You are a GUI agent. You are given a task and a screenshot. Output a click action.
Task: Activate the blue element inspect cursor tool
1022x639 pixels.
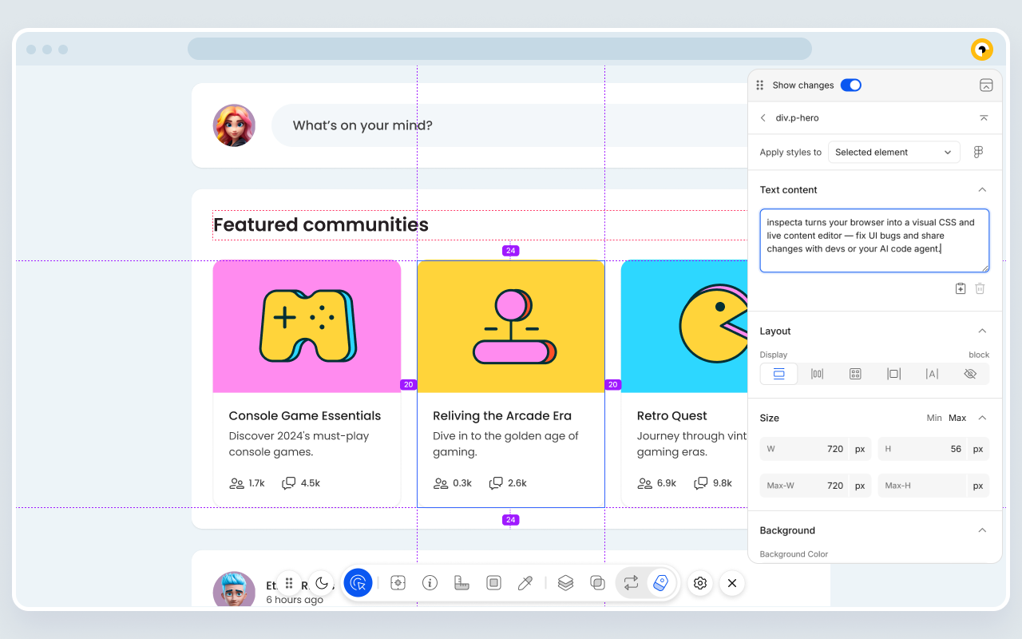coord(358,583)
